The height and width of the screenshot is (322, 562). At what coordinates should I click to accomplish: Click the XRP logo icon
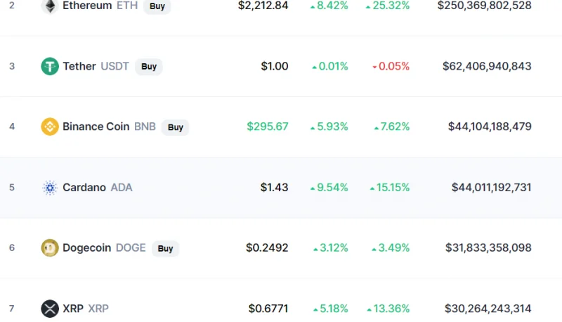coord(50,309)
